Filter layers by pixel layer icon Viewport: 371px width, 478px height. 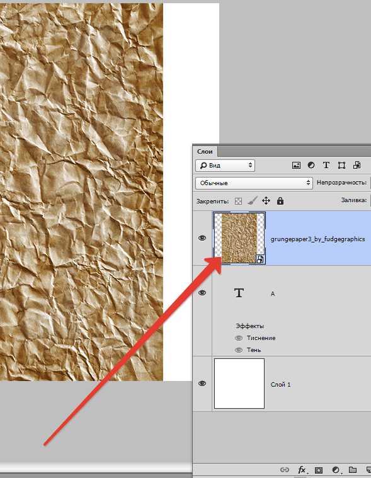point(296,165)
